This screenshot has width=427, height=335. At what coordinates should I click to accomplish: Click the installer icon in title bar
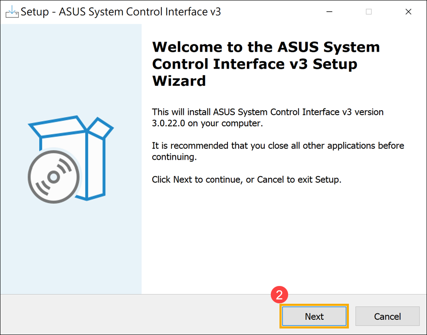(12, 12)
